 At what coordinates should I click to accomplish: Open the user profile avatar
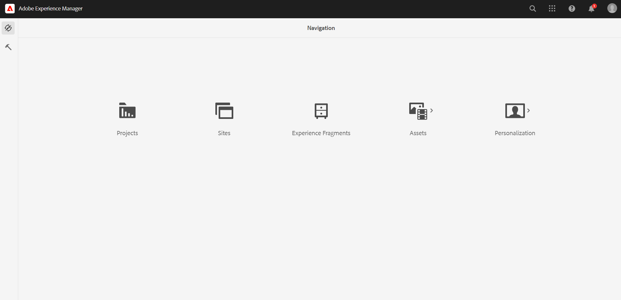[612, 8]
